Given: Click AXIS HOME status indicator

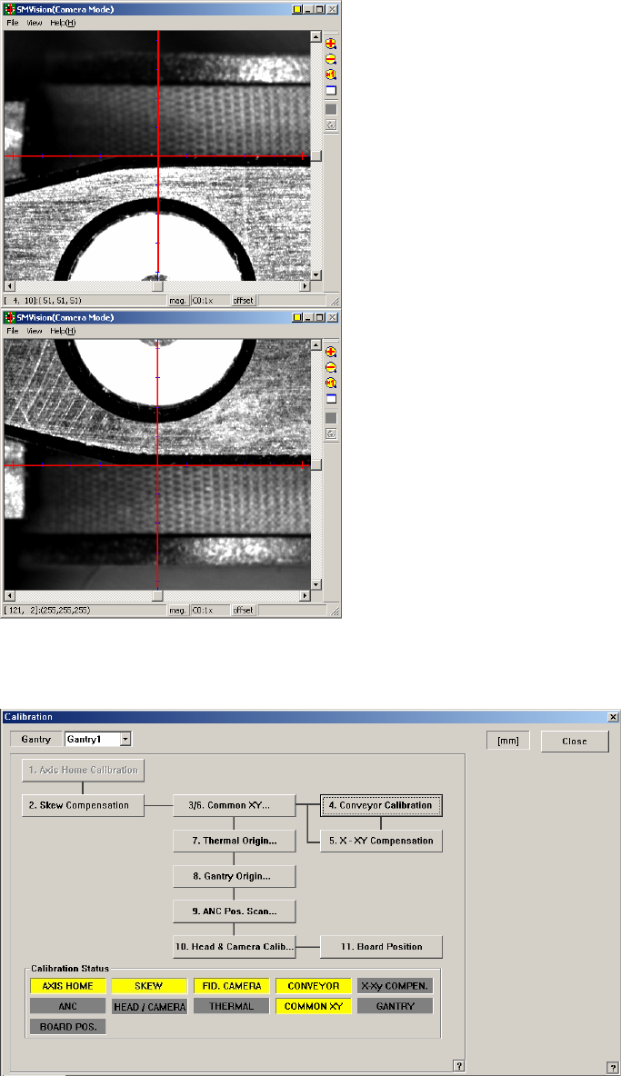Looking at the screenshot, I should point(67,986).
